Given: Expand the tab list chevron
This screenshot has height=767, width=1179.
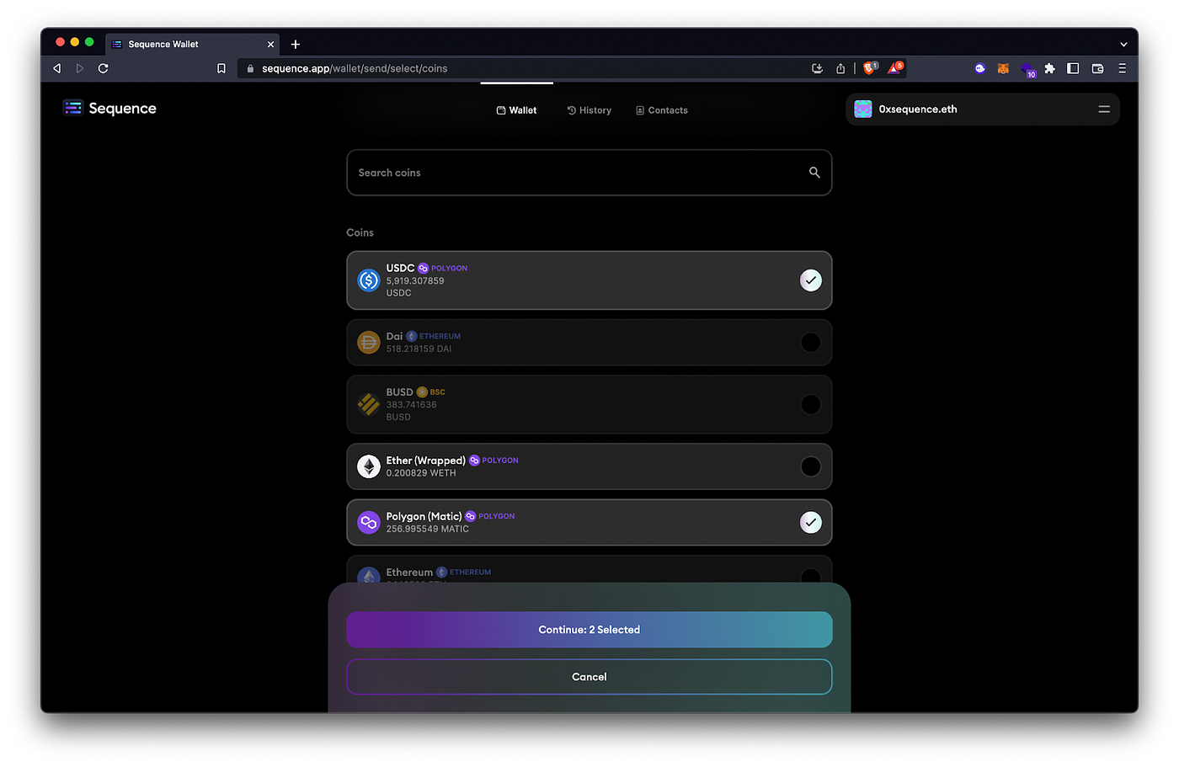Looking at the screenshot, I should [x=1123, y=45].
